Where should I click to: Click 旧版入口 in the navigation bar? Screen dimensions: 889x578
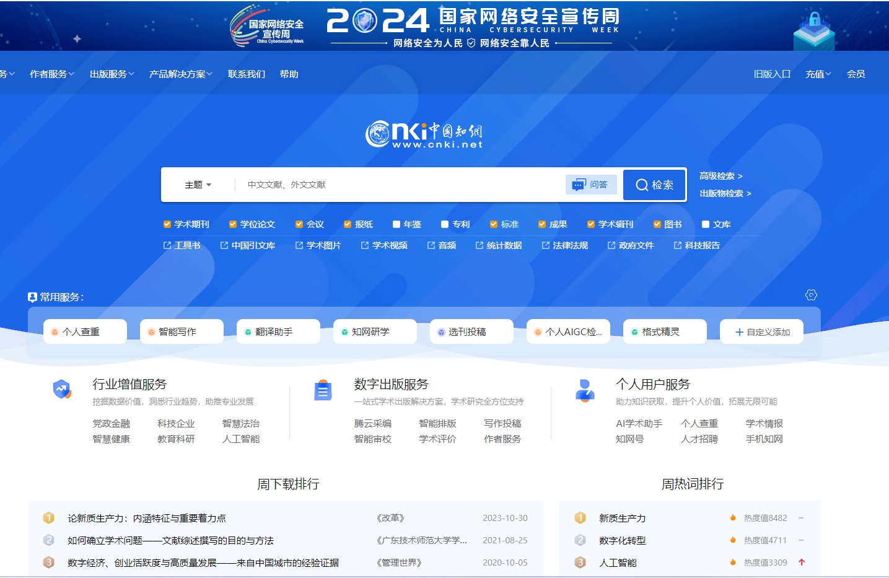[772, 74]
